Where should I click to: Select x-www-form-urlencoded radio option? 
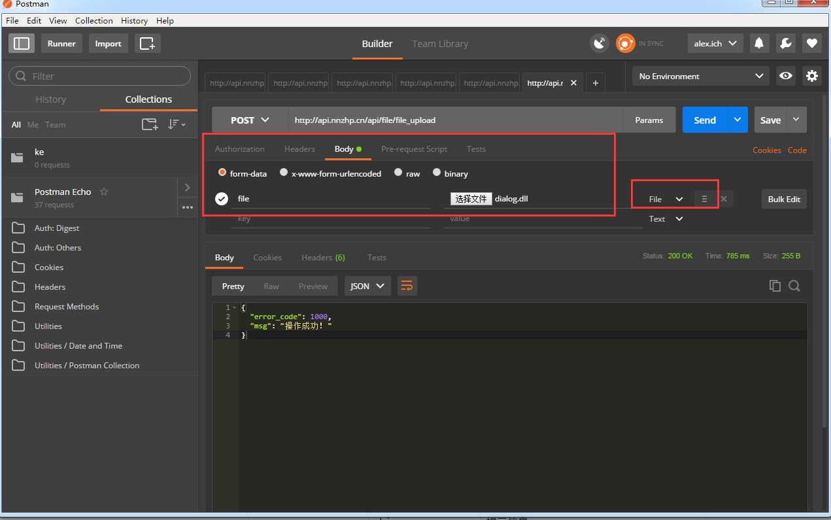click(284, 173)
